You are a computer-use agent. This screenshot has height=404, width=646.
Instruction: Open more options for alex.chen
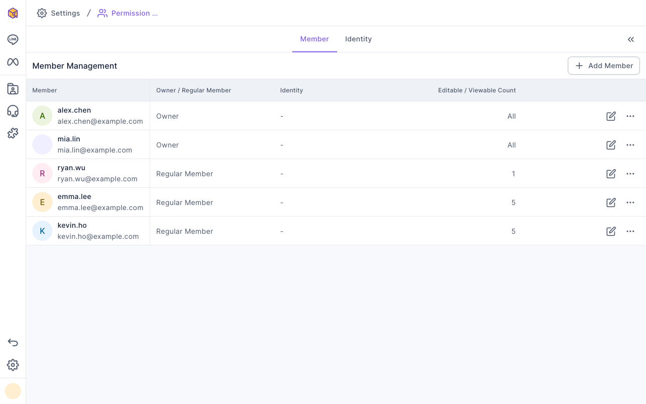(x=630, y=116)
